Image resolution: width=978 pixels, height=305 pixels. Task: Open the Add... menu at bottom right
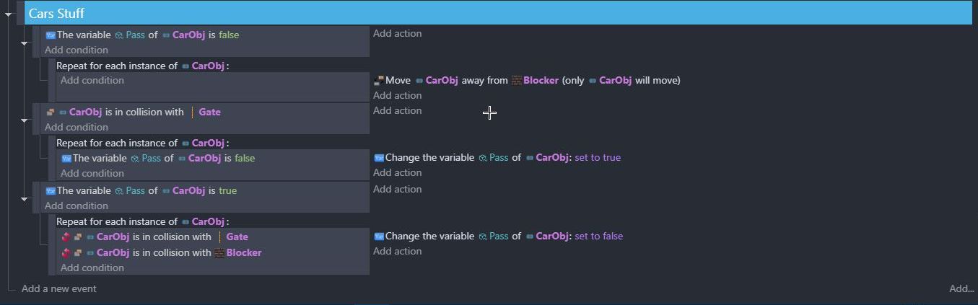(x=961, y=288)
